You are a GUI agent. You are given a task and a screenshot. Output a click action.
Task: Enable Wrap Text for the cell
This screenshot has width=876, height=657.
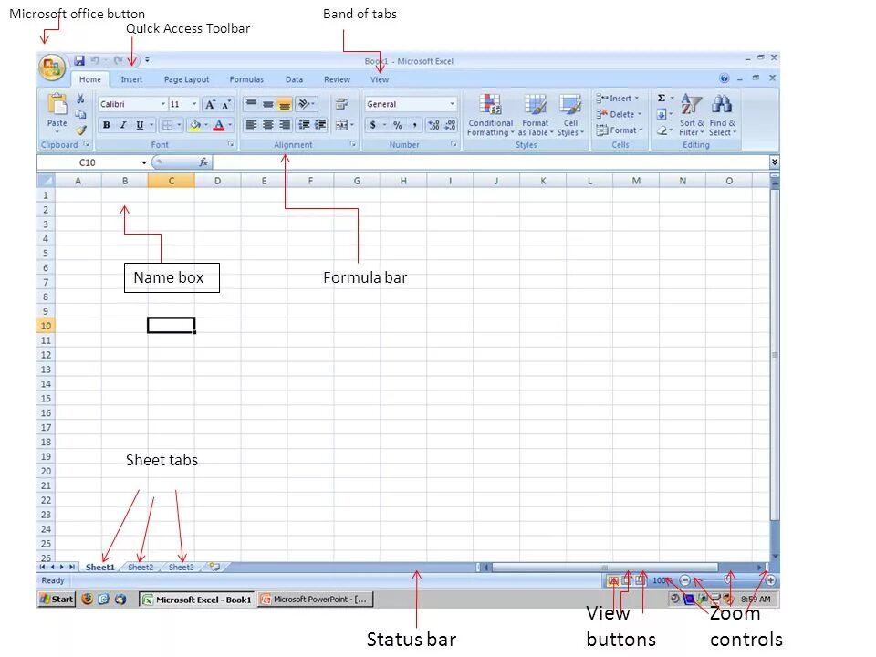[341, 104]
